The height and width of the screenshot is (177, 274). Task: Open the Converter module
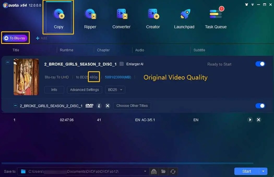pos(121,19)
